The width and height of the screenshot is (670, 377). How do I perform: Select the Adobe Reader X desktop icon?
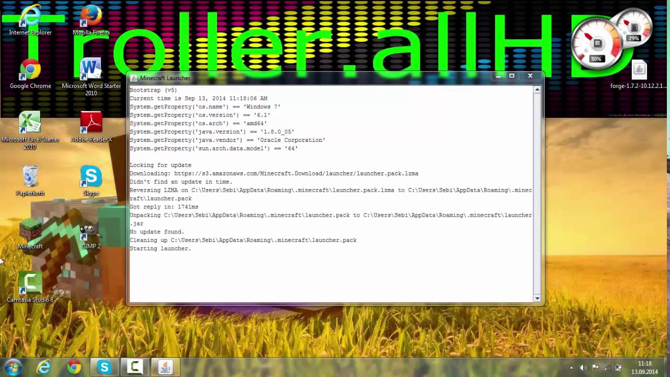point(91,127)
